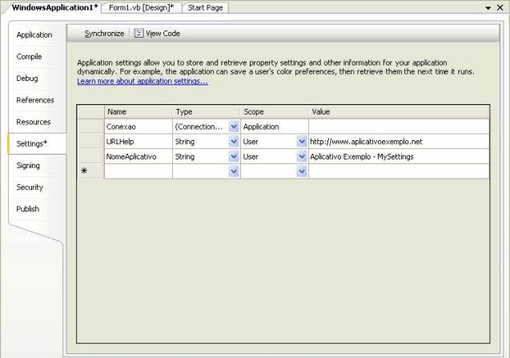
Task: Close the document window with X
Action: tap(501, 7)
